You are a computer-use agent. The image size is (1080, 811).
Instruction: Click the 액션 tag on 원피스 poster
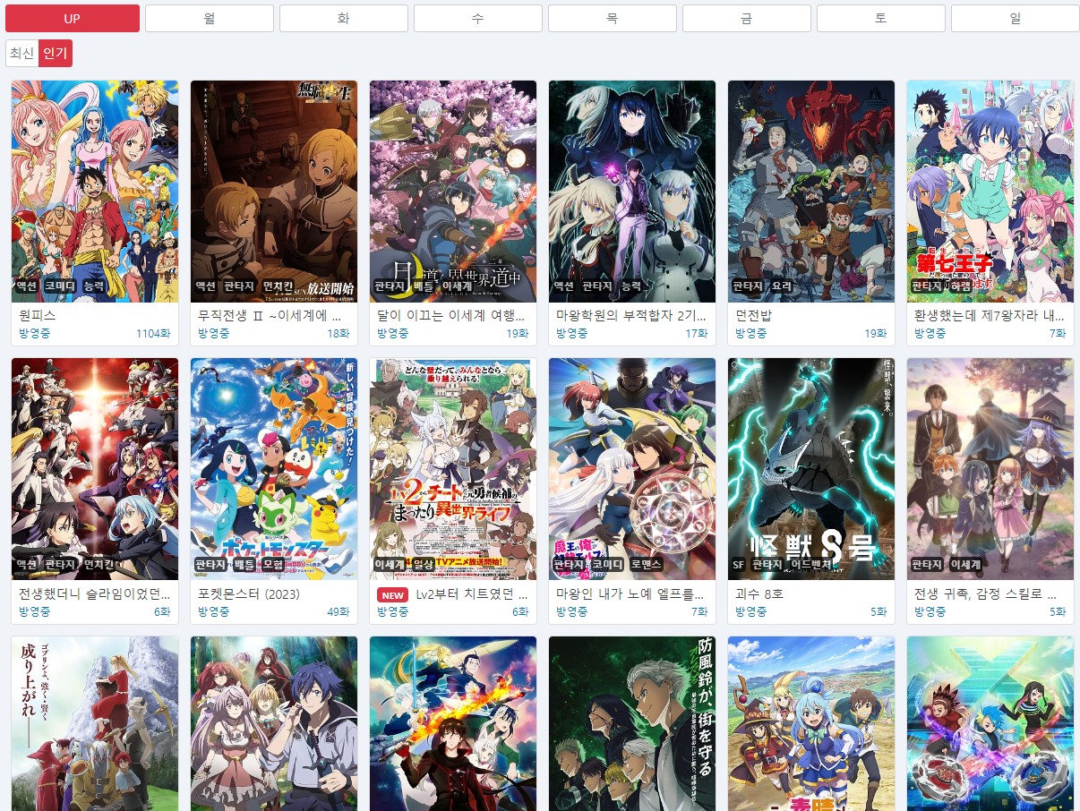coord(27,286)
